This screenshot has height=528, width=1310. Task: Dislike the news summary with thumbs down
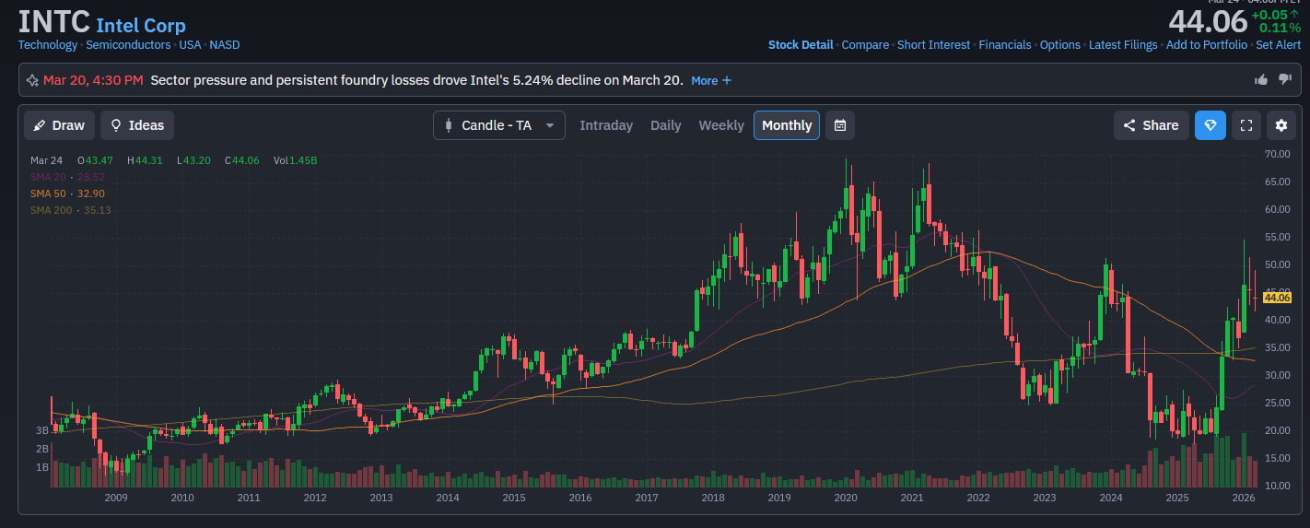click(1285, 80)
